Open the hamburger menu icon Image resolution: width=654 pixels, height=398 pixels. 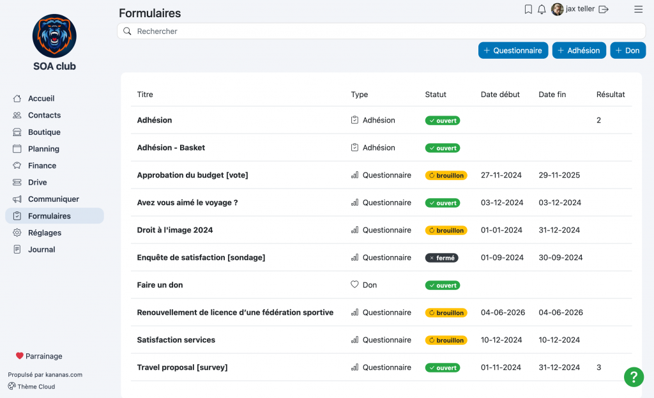pos(638,9)
